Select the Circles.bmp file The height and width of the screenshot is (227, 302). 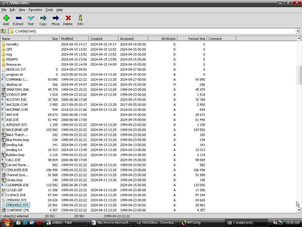(14, 180)
